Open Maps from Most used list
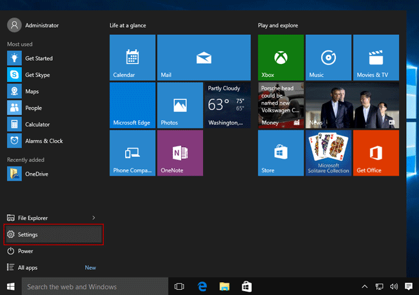 pos(54,91)
